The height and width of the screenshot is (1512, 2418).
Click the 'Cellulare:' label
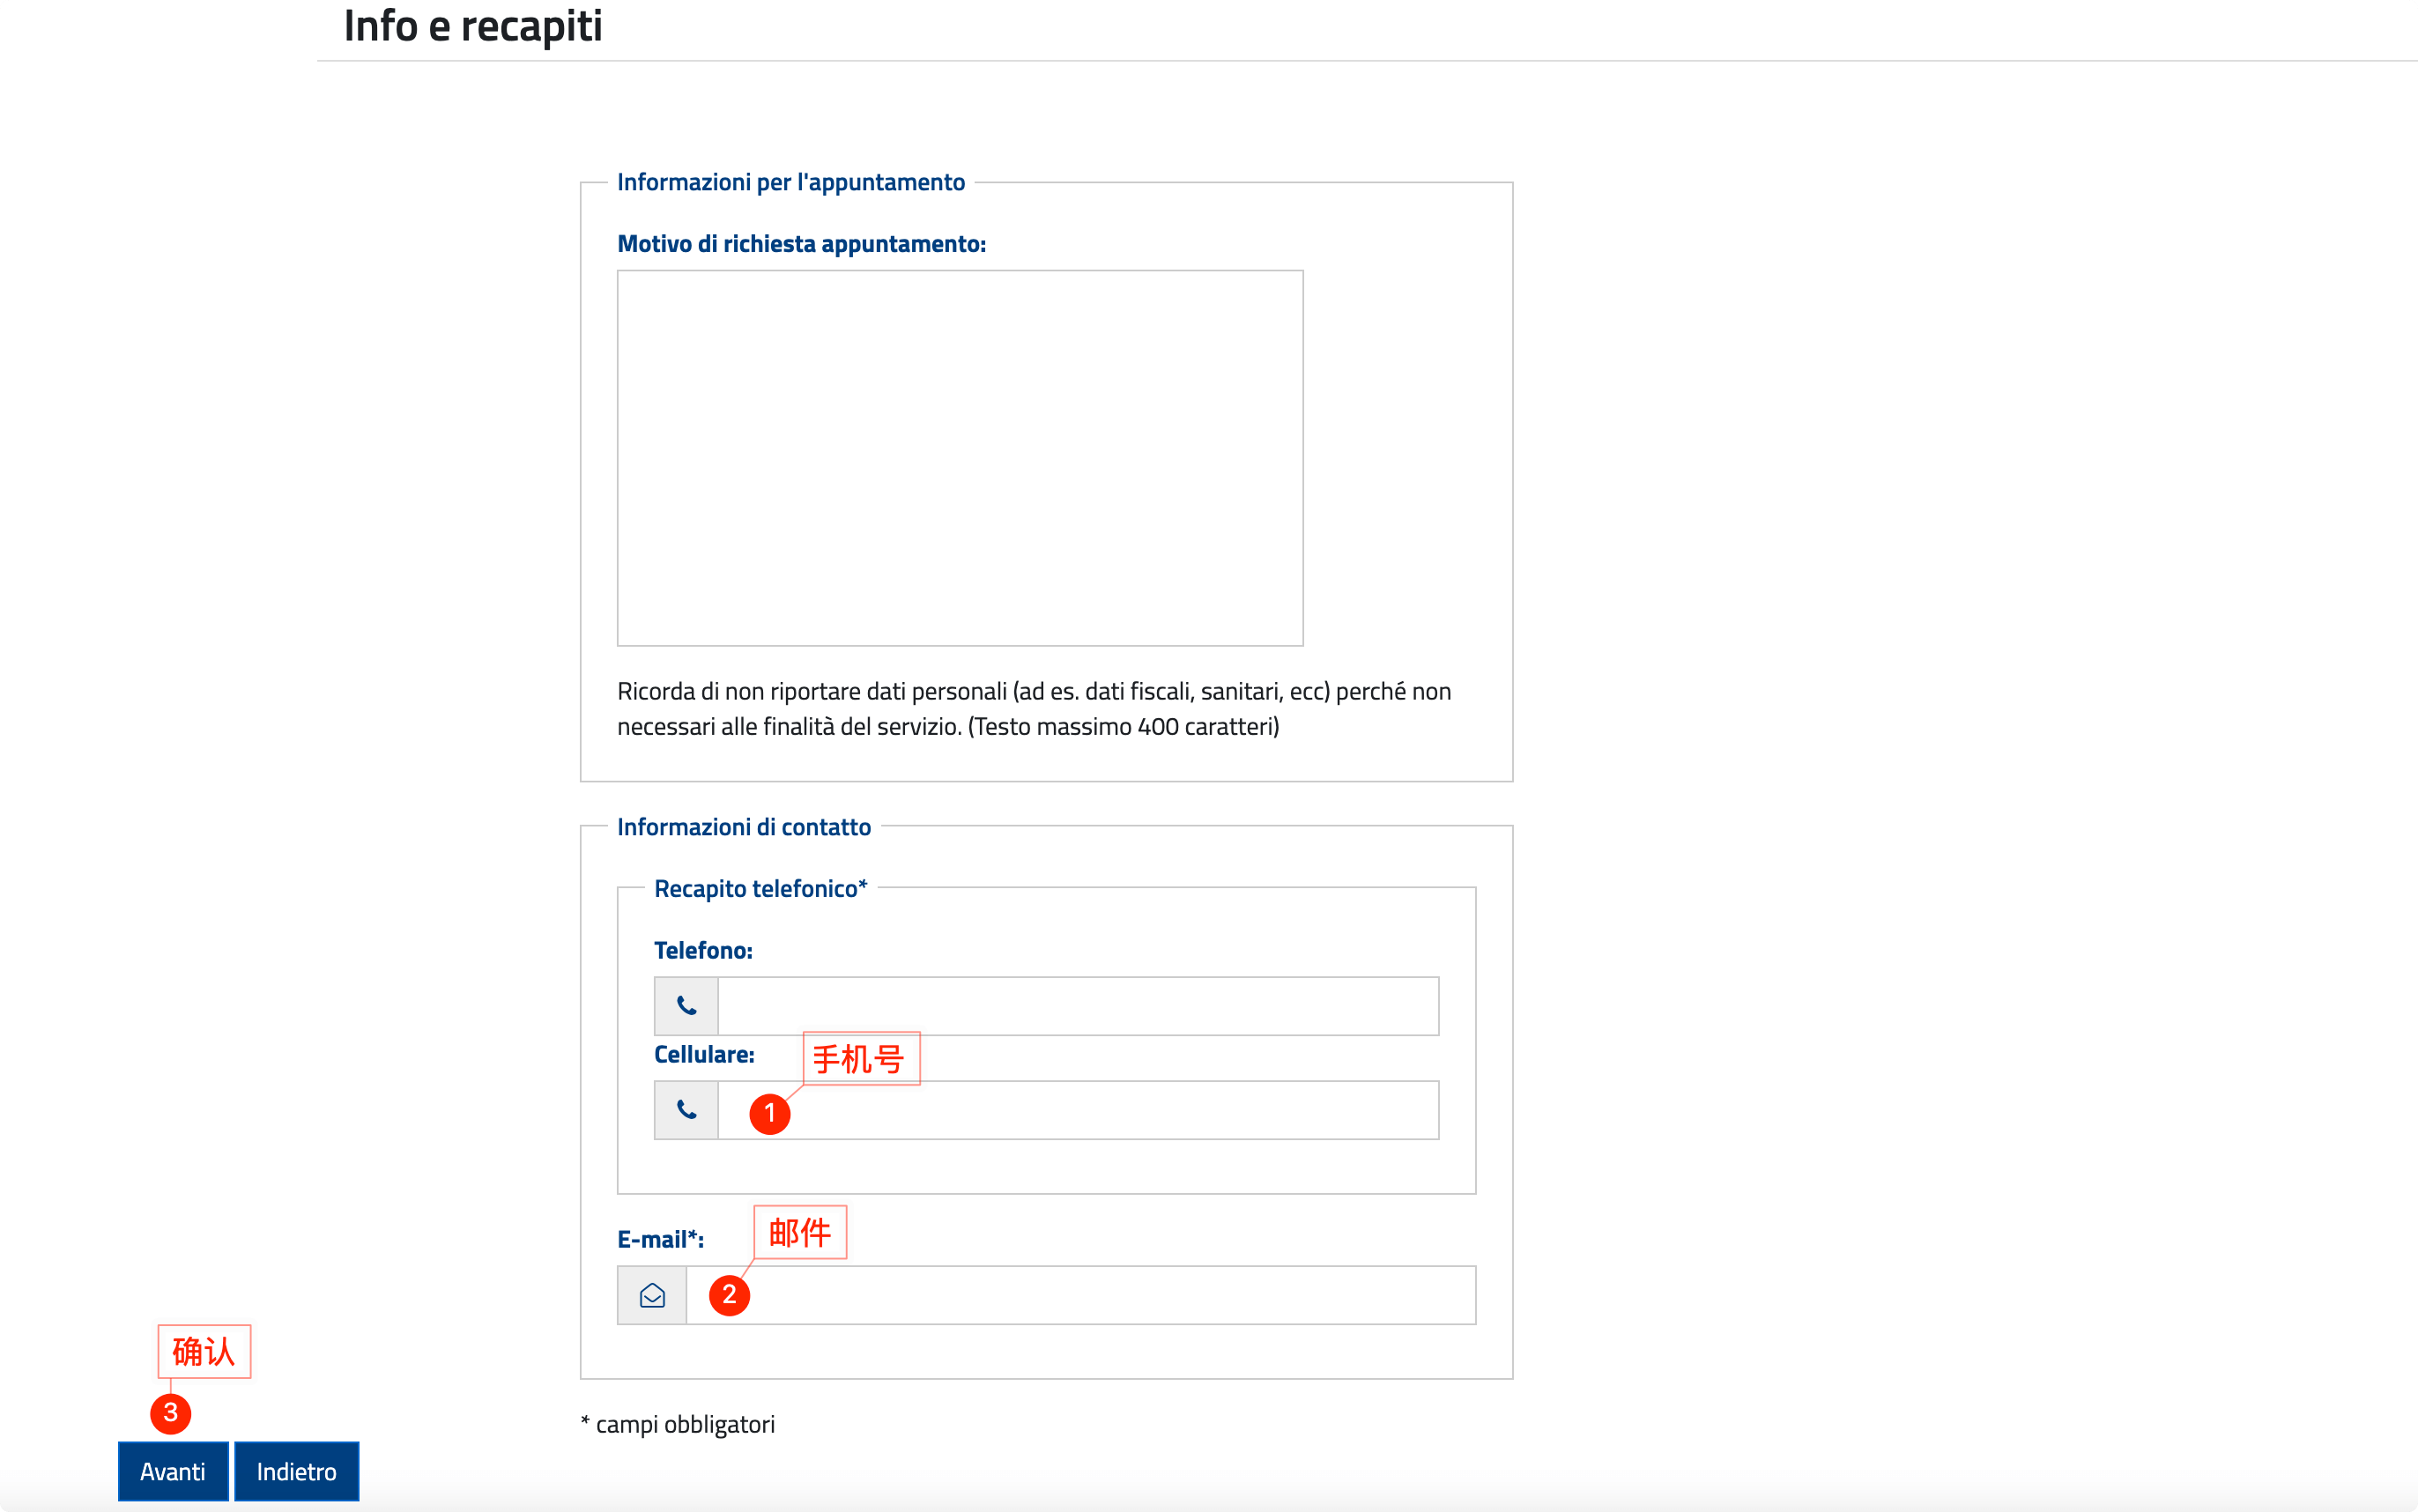tap(704, 1054)
